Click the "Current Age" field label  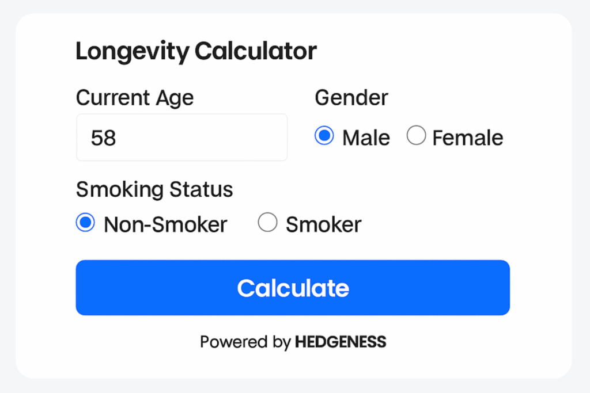click(135, 98)
